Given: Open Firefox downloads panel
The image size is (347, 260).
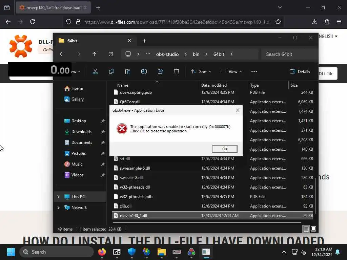Looking at the screenshot, I should (314, 22).
